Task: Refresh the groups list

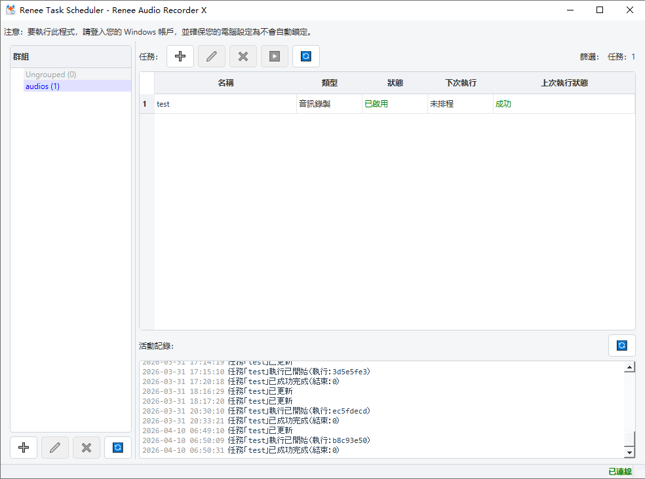Action: click(117, 448)
